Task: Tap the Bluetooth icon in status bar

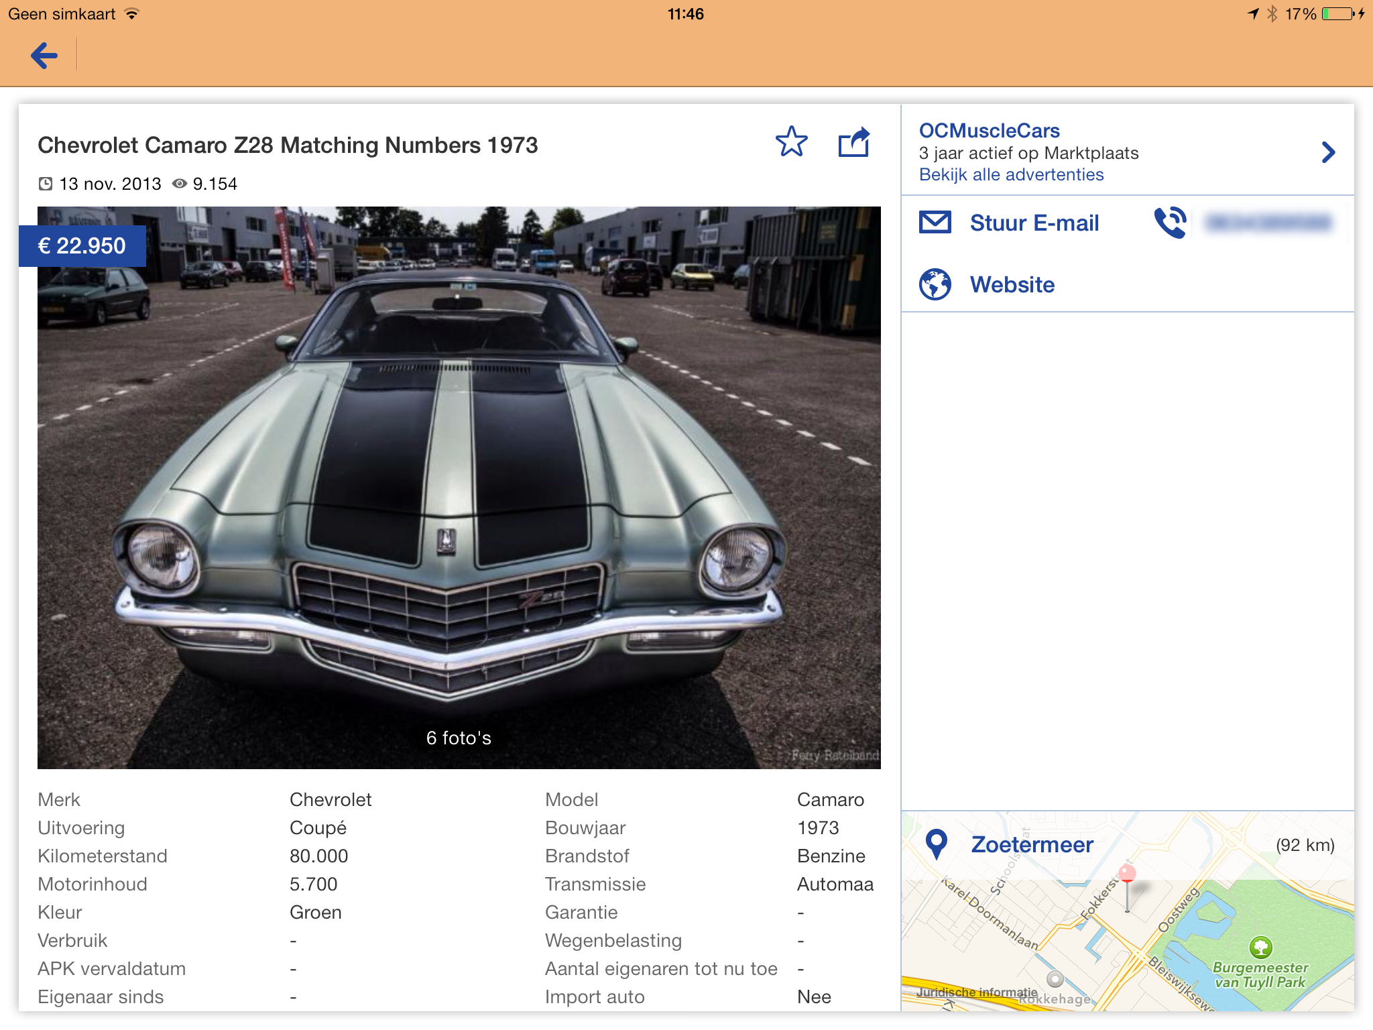Action: [x=1271, y=14]
